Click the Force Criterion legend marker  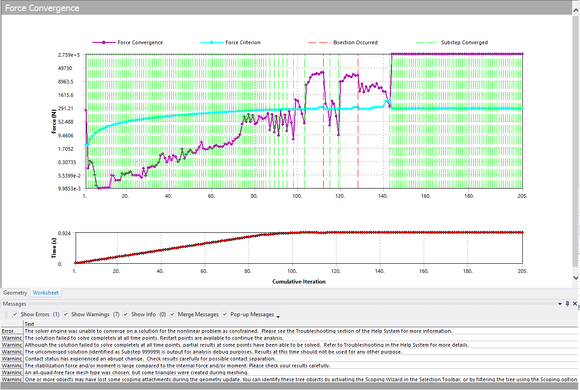click(212, 42)
